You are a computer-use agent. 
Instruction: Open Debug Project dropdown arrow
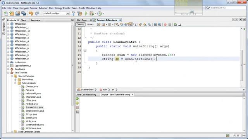pyautogui.click(x=96, y=14)
